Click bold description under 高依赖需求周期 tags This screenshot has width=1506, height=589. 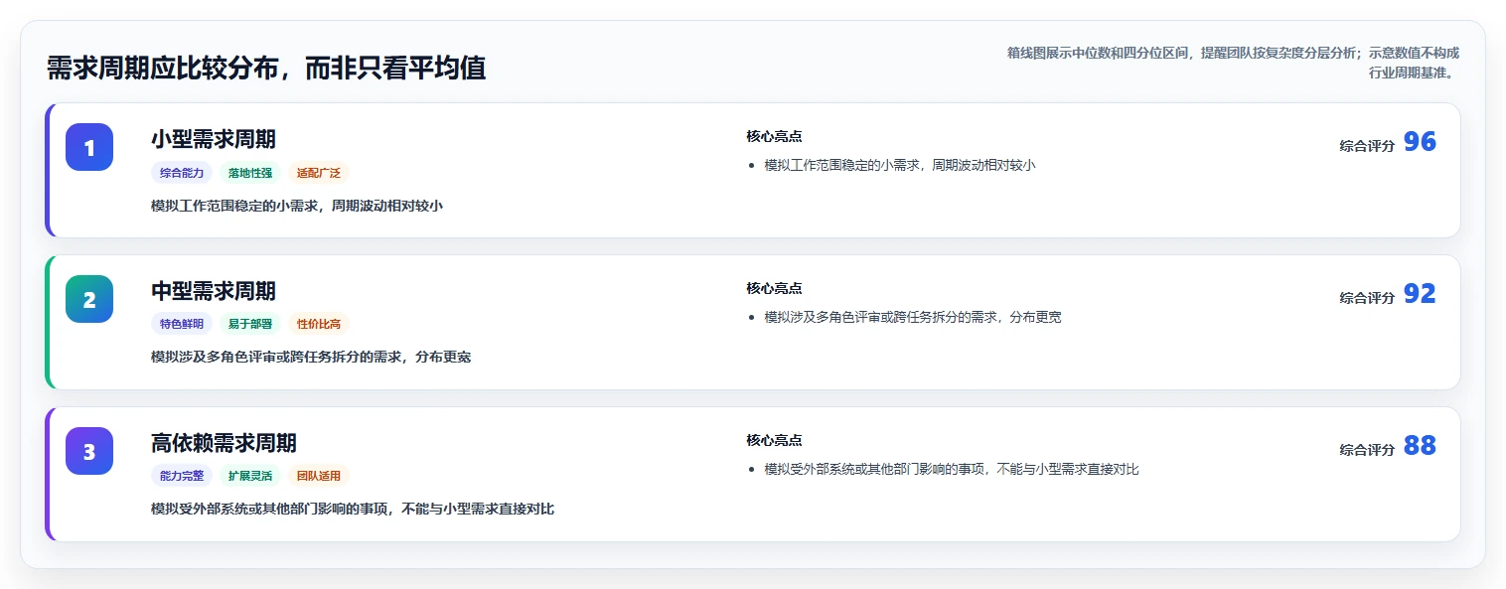(353, 509)
